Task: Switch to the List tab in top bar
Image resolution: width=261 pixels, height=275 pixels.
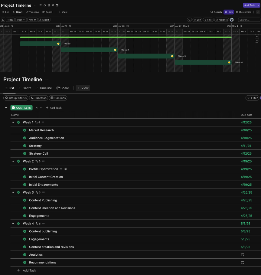Action: click(x=6, y=12)
